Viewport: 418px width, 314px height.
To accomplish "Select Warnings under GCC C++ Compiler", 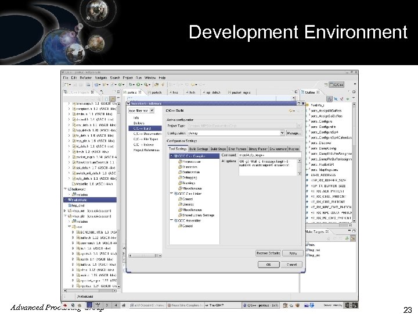I will tap(186, 183).
